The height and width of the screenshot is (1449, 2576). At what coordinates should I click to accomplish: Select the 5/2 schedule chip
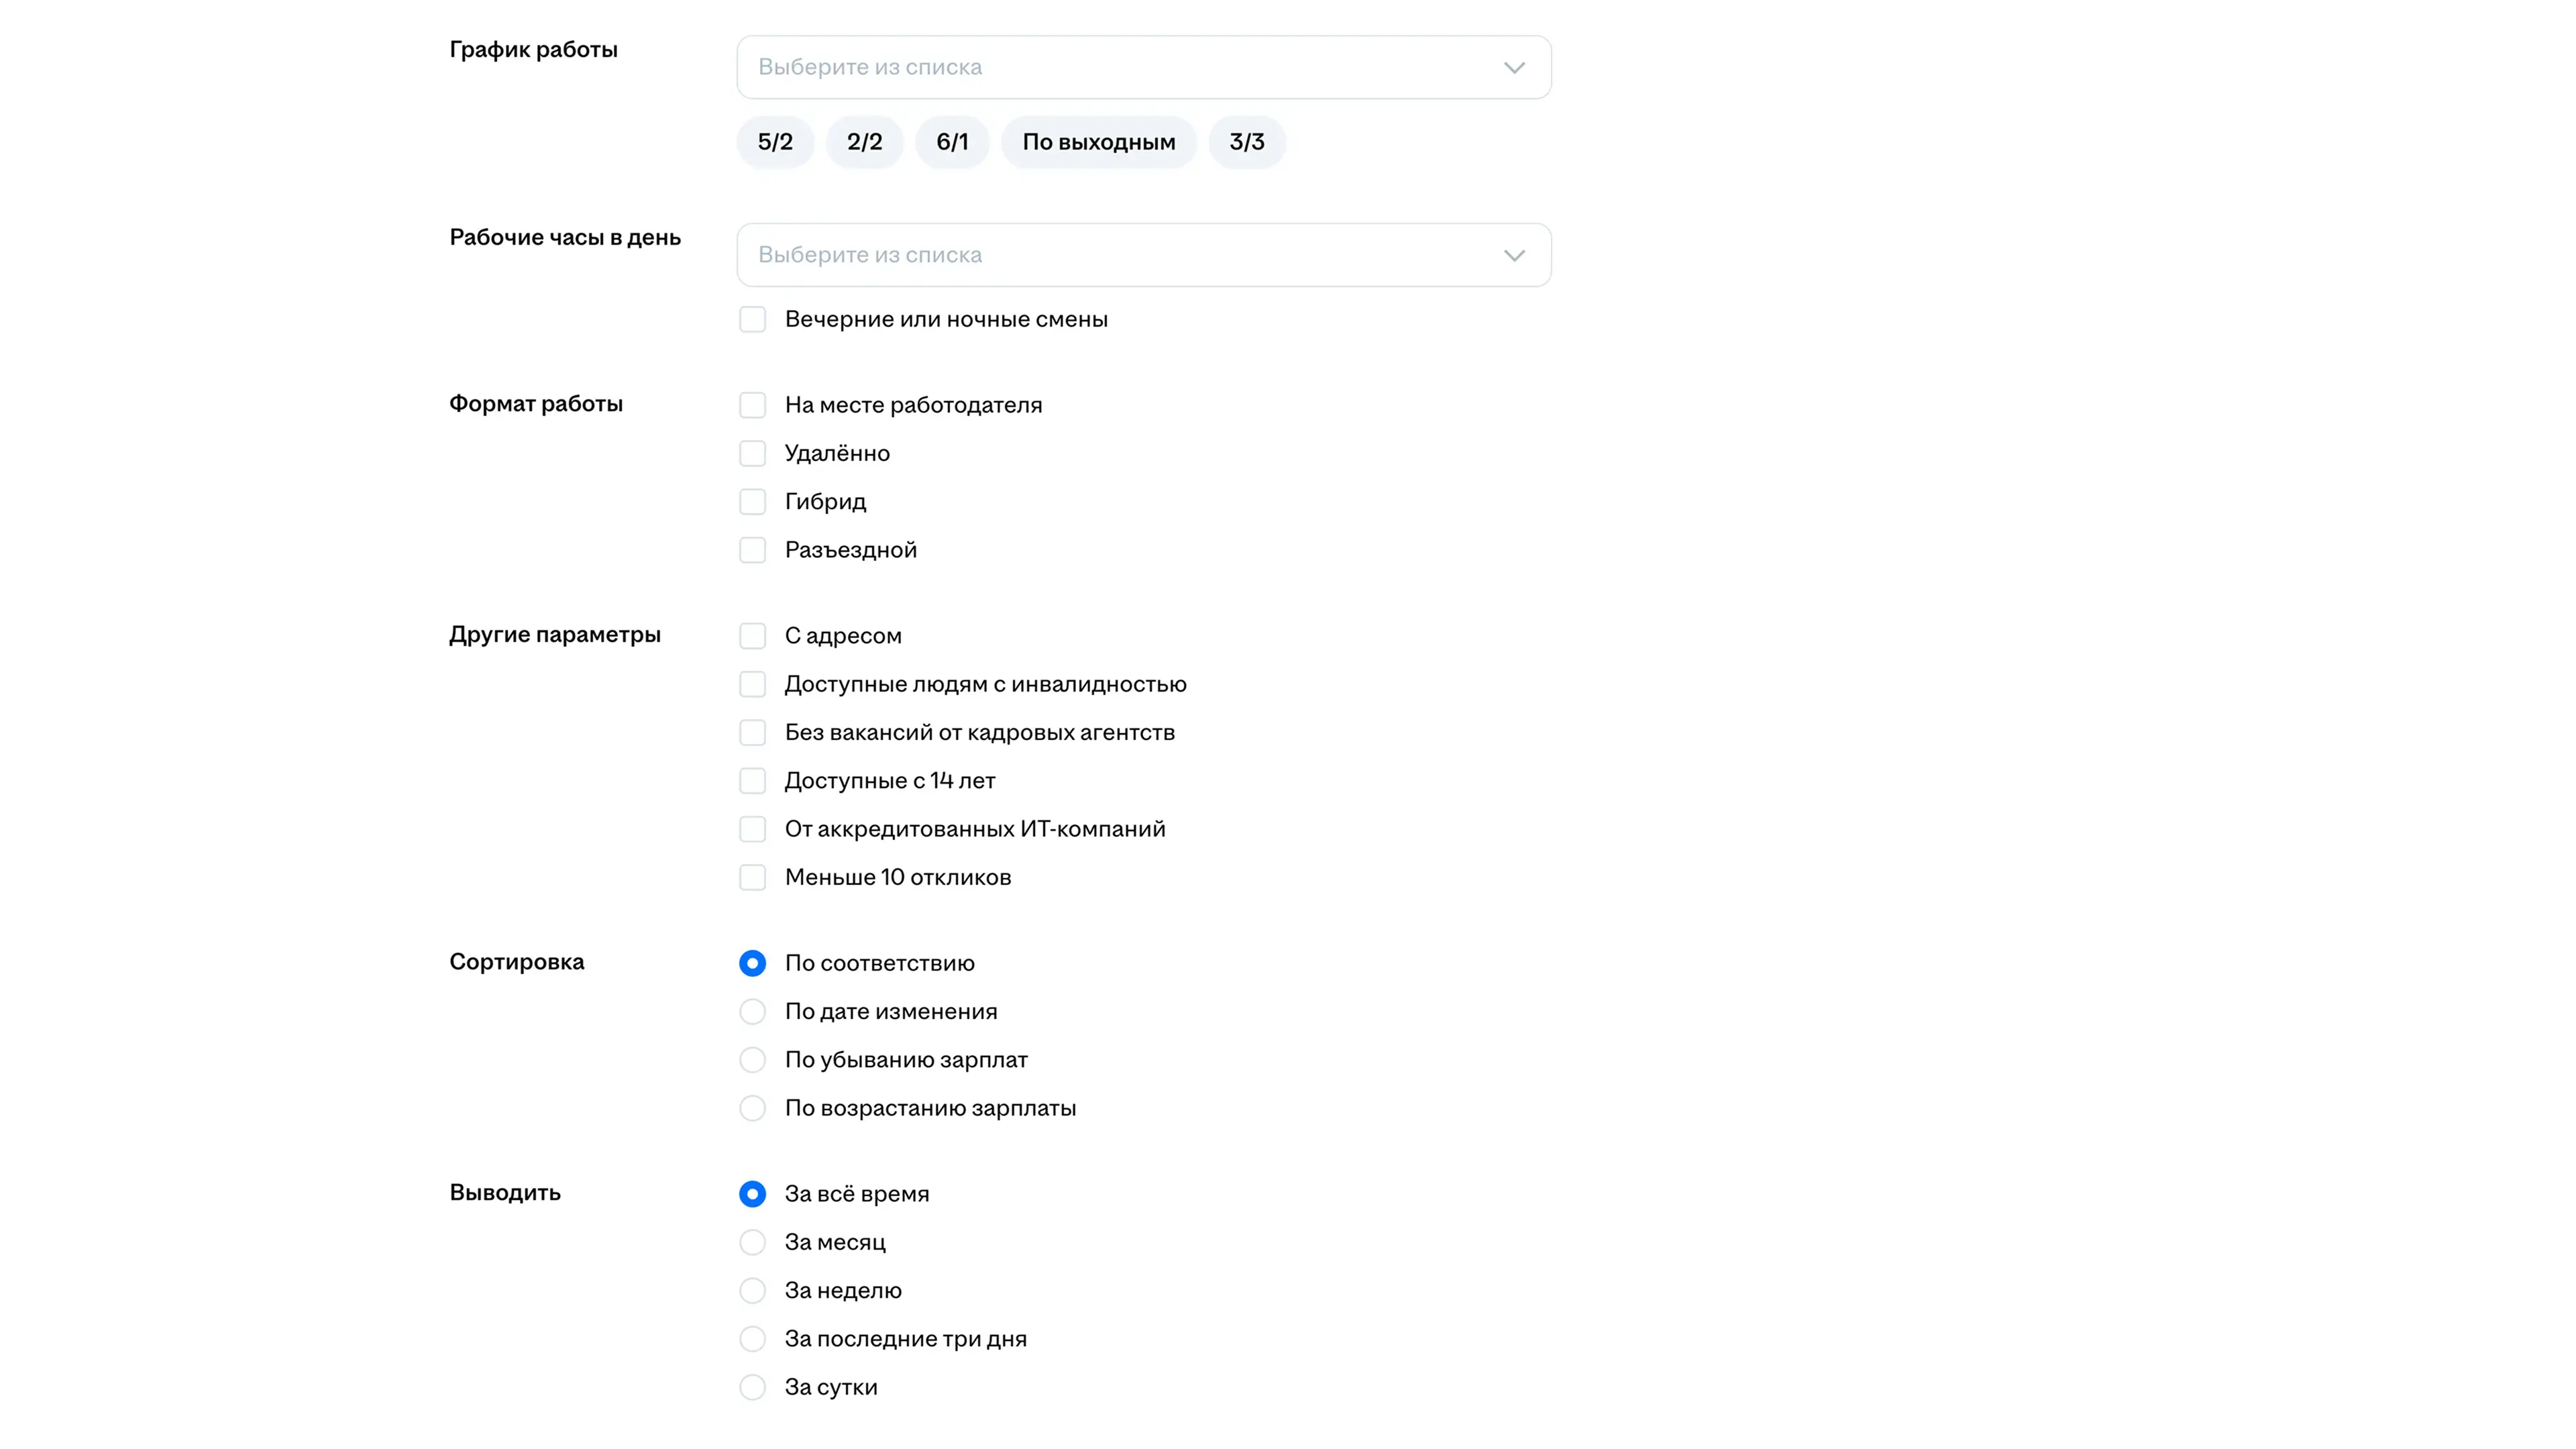[x=775, y=142]
